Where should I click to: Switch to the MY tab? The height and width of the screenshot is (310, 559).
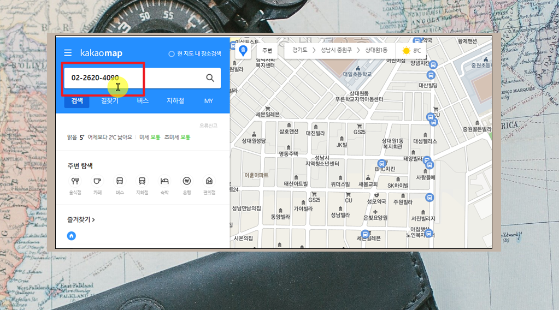[209, 101]
